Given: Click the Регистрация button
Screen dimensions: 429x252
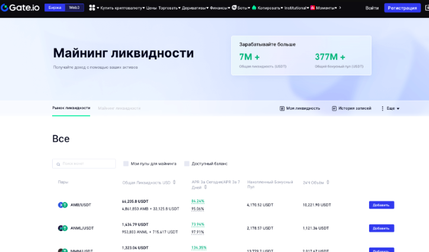Looking at the screenshot, I should 402,8.
